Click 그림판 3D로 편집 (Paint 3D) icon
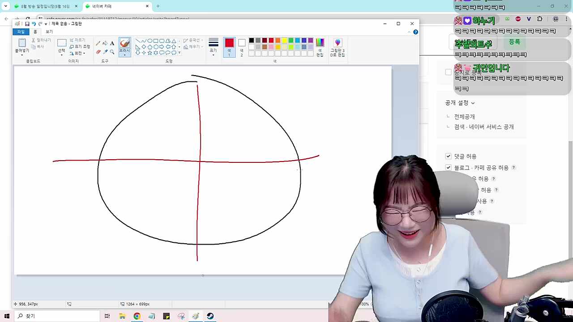The width and height of the screenshot is (573, 322). pos(338,47)
